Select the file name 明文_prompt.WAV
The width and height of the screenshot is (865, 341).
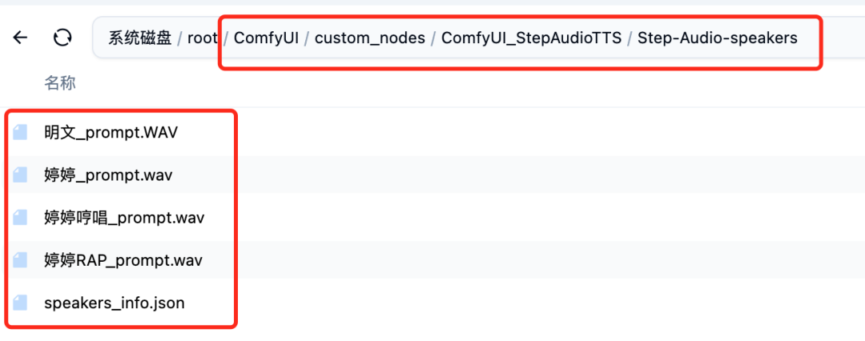111,132
